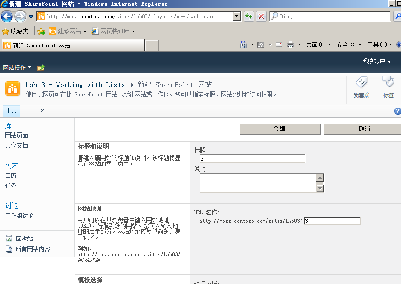Go forward with the browser Forward arrow
The width and height of the screenshot is (401, 284).
click(x=20, y=17)
